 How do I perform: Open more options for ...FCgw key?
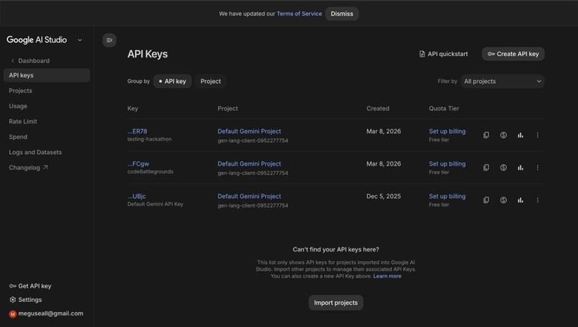point(537,167)
